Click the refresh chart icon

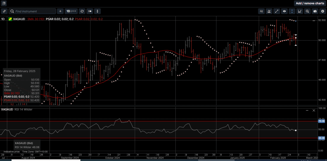[x=82, y=11]
